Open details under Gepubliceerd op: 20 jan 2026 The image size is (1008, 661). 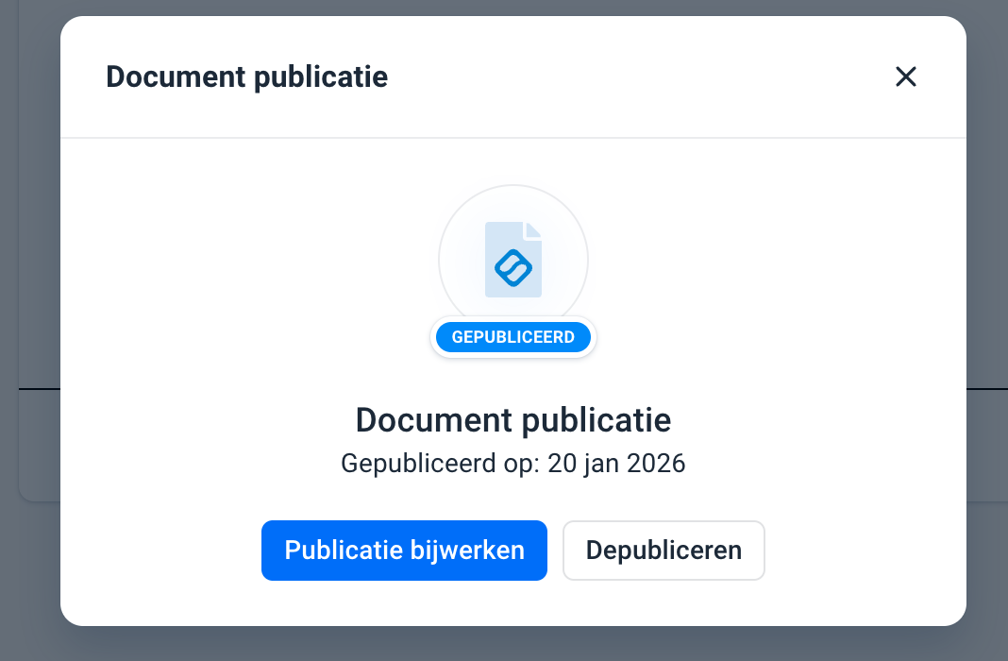point(512,463)
